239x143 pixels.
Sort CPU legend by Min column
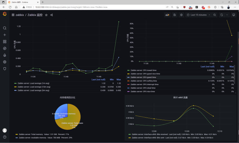222,67
